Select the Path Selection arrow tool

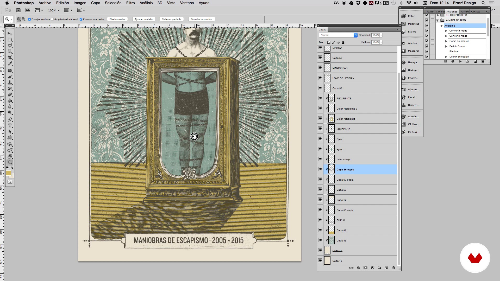coord(10,132)
